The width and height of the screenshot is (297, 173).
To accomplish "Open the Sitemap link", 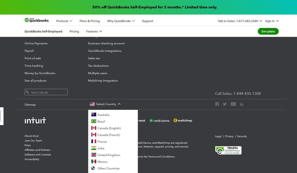I will tap(30, 105).
